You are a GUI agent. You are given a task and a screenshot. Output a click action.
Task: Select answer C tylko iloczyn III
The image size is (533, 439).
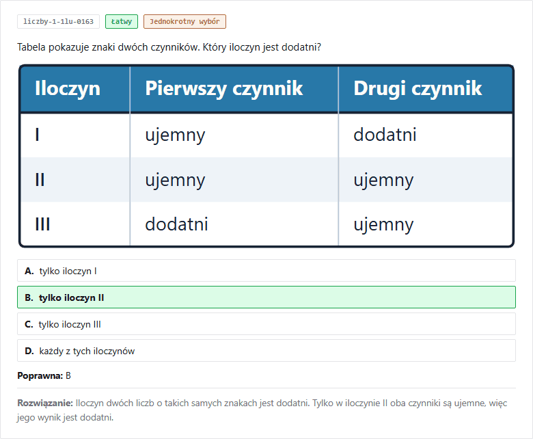click(x=266, y=323)
